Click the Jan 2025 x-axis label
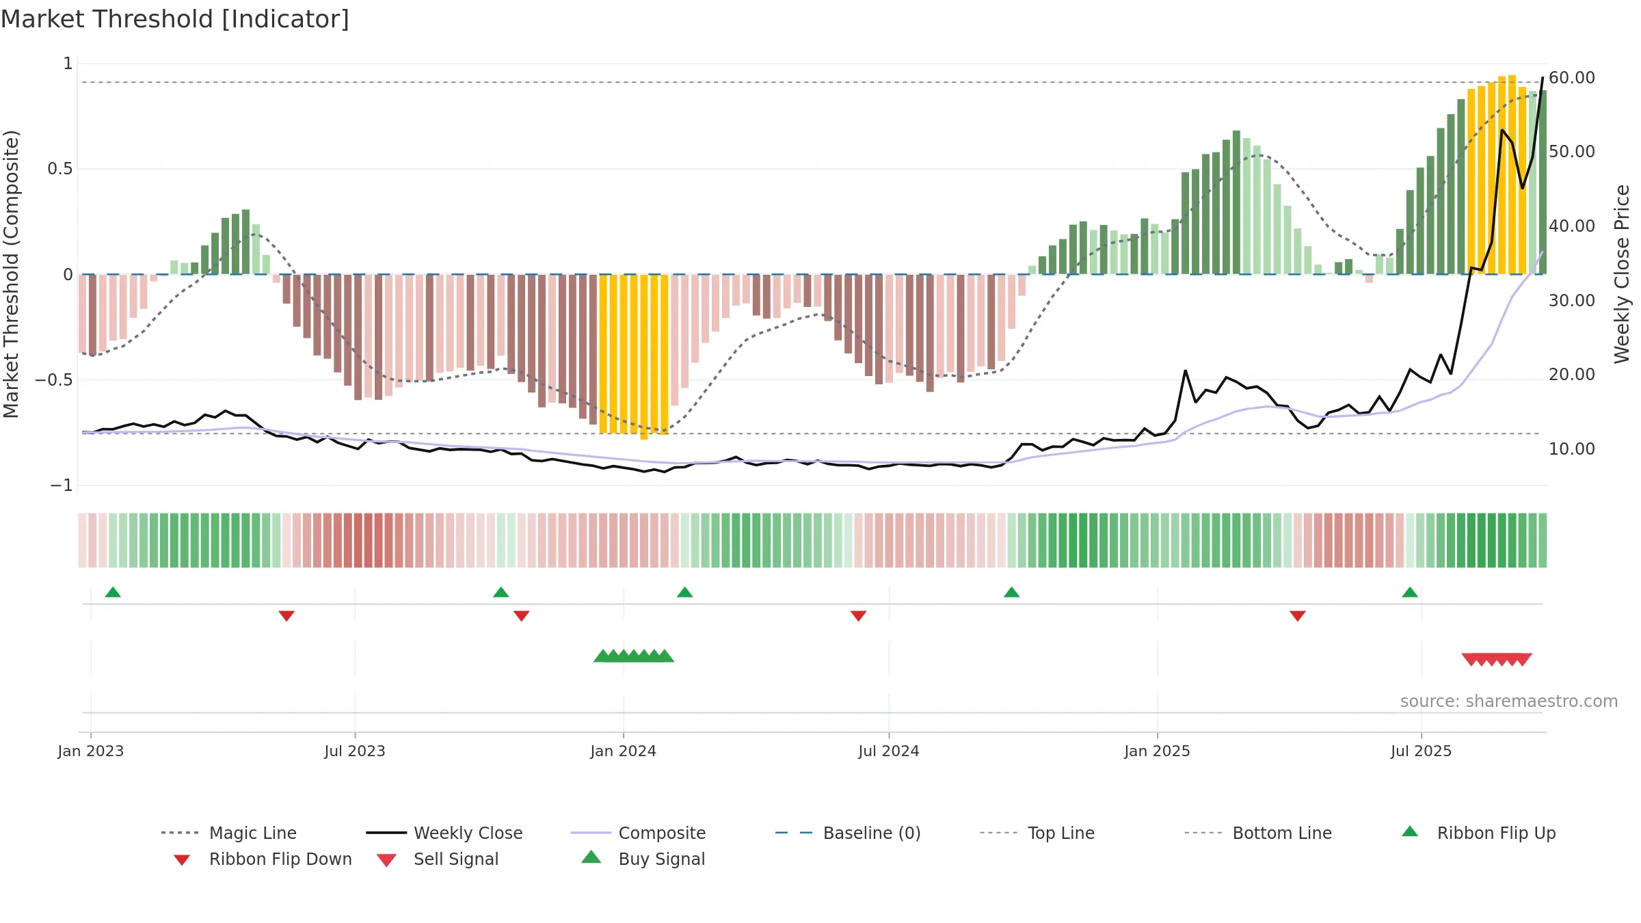1641x923 pixels. (1158, 751)
